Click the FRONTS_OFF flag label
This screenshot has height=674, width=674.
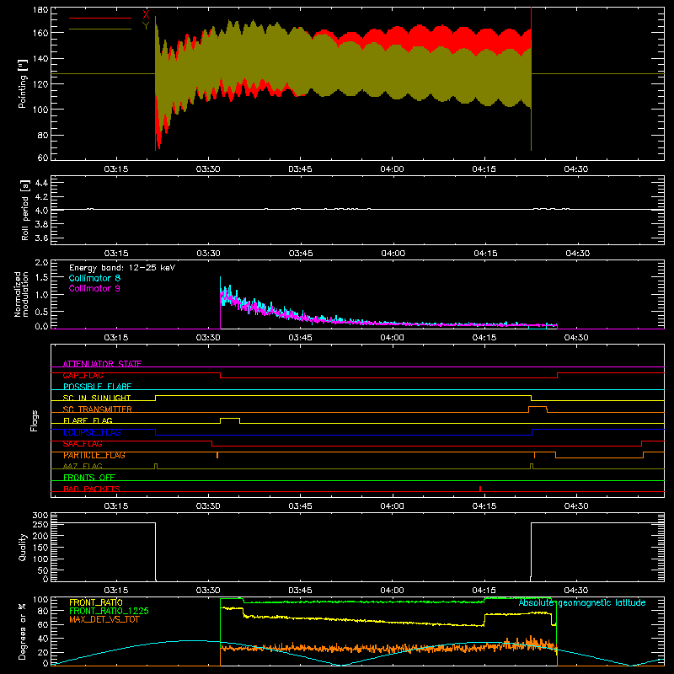(89, 477)
